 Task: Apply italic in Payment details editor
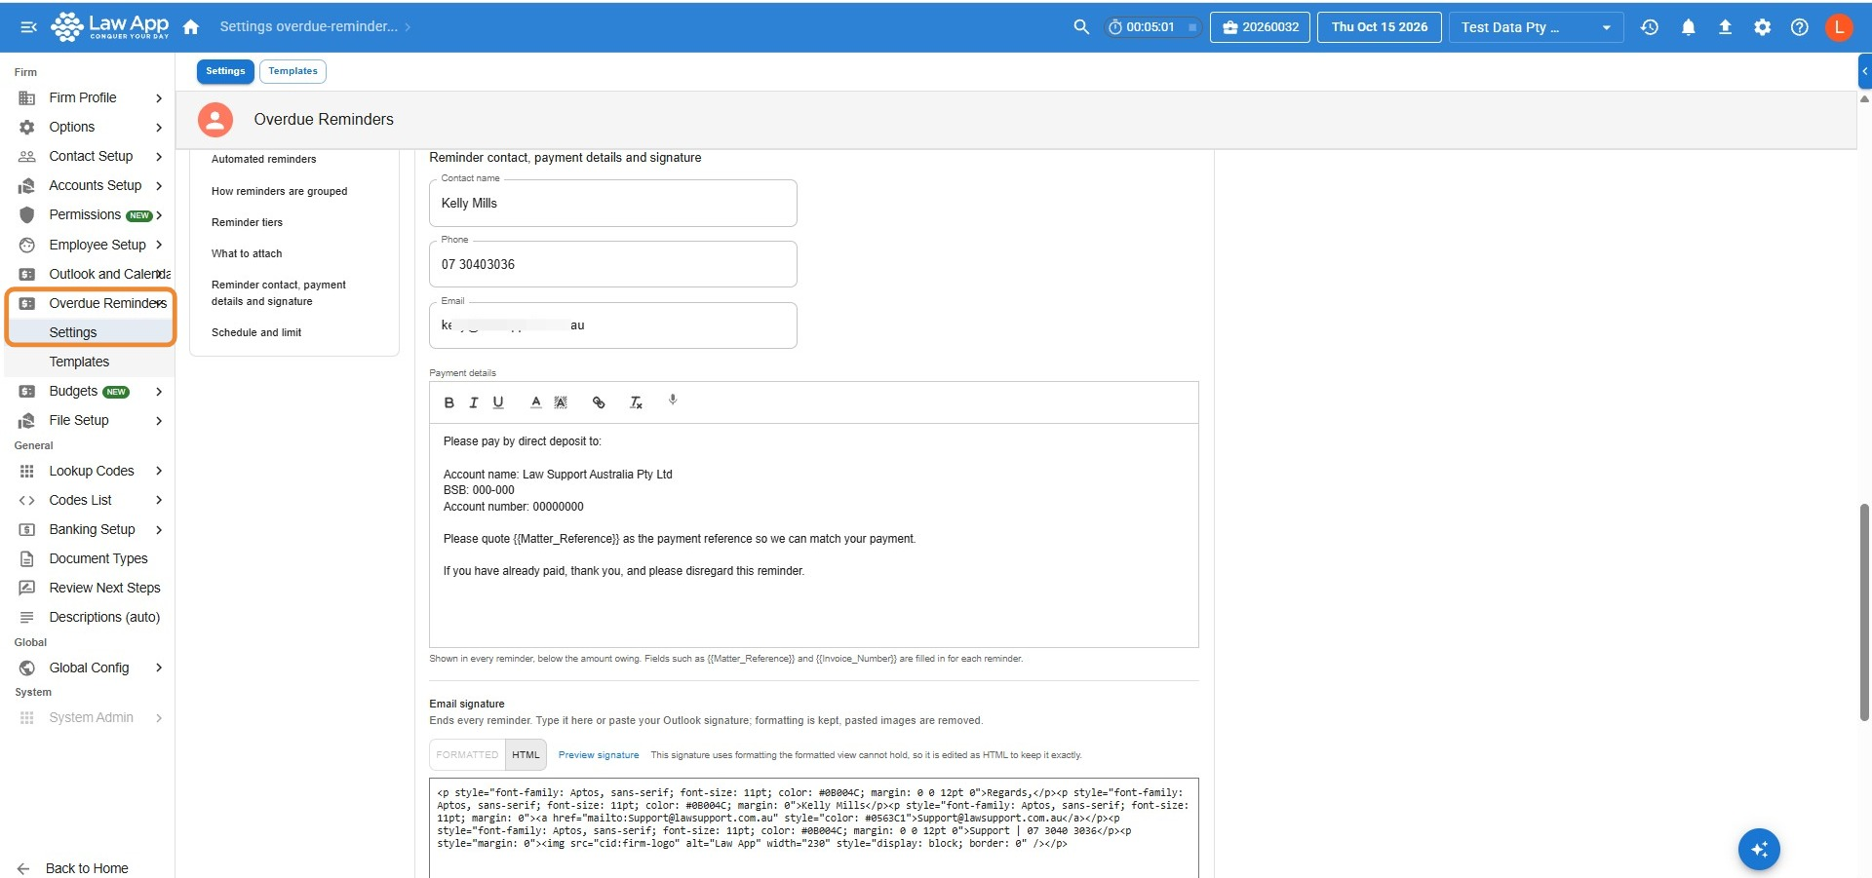474,402
